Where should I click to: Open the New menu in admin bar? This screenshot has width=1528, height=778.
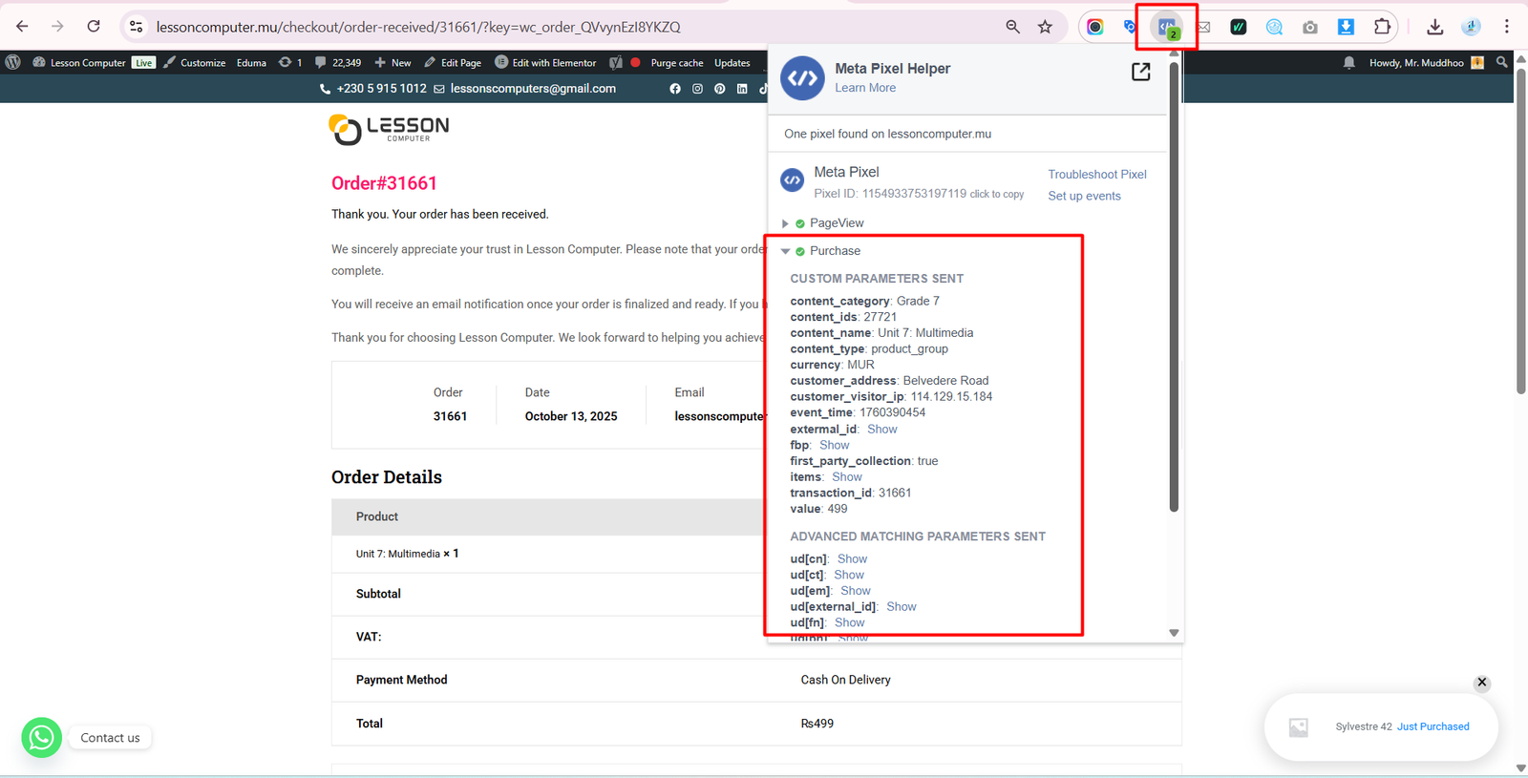(393, 63)
